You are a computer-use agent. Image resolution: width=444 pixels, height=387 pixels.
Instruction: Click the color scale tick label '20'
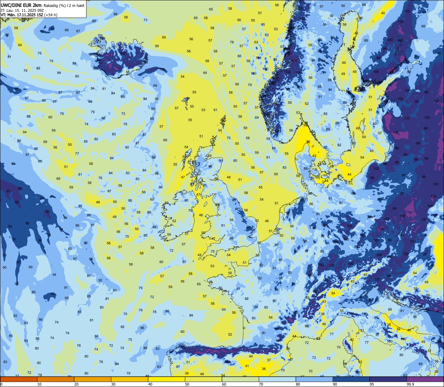[x=76, y=384]
